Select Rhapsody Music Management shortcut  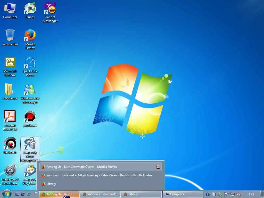30,150
